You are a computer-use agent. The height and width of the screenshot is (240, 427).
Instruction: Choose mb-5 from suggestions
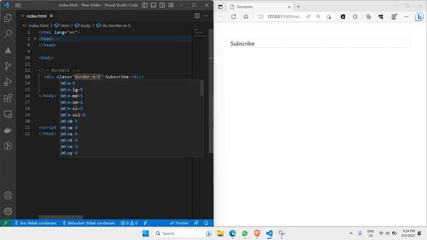pos(131,121)
